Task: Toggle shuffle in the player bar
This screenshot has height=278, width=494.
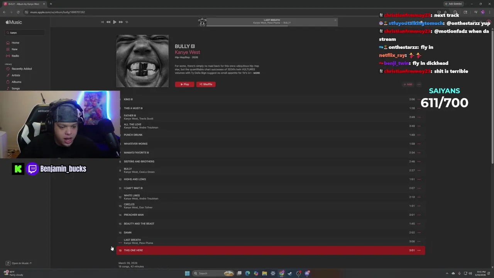Action: [102, 22]
